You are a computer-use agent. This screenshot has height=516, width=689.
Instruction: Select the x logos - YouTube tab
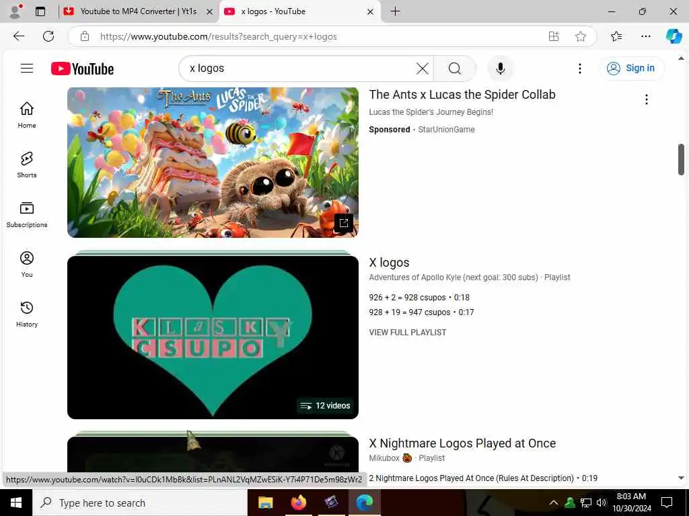tap(273, 11)
